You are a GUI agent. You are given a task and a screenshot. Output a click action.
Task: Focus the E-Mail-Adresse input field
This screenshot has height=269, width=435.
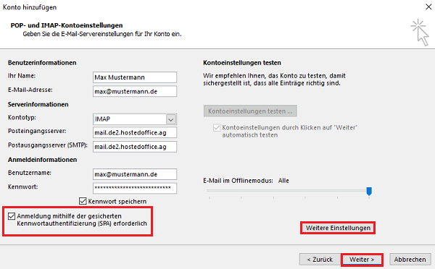135,91
